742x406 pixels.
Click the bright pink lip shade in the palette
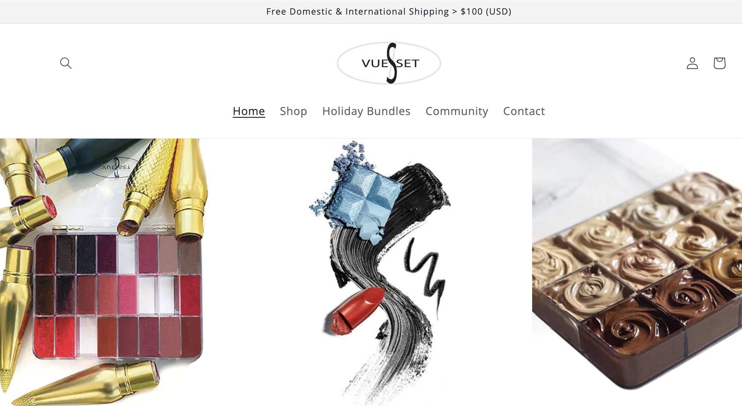point(127,294)
